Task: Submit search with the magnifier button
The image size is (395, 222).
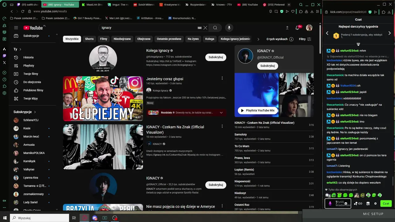Action: pos(215,28)
